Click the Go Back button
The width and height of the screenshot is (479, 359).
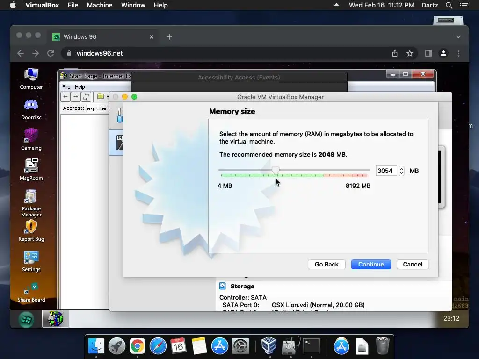coord(327,265)
